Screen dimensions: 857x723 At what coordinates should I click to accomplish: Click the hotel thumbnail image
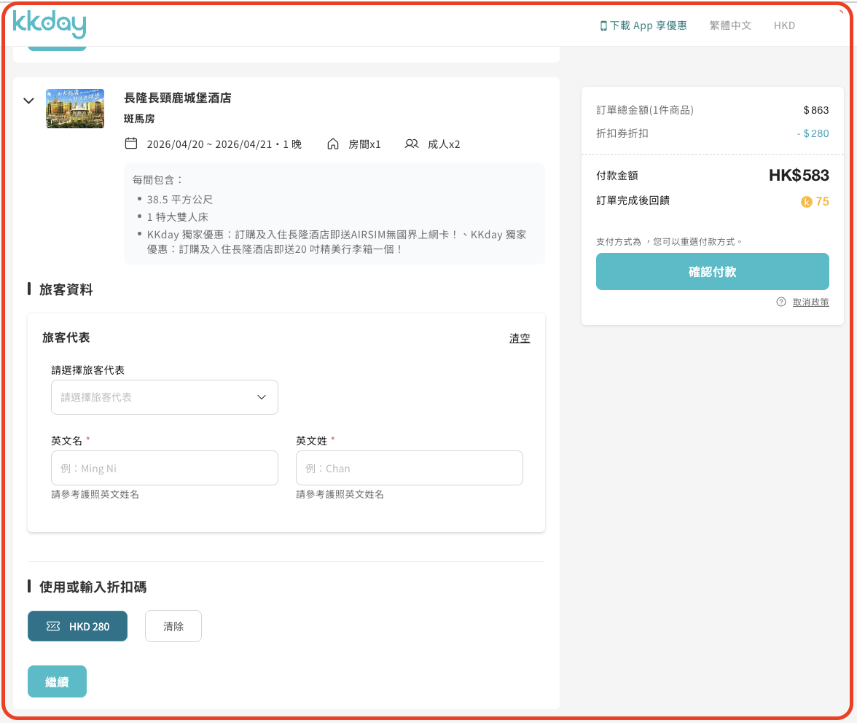click(75, 109)
